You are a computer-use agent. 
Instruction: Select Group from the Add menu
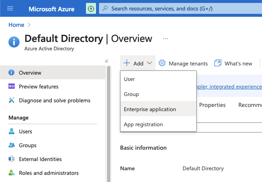pyautogui.click(x=131, y=94)
